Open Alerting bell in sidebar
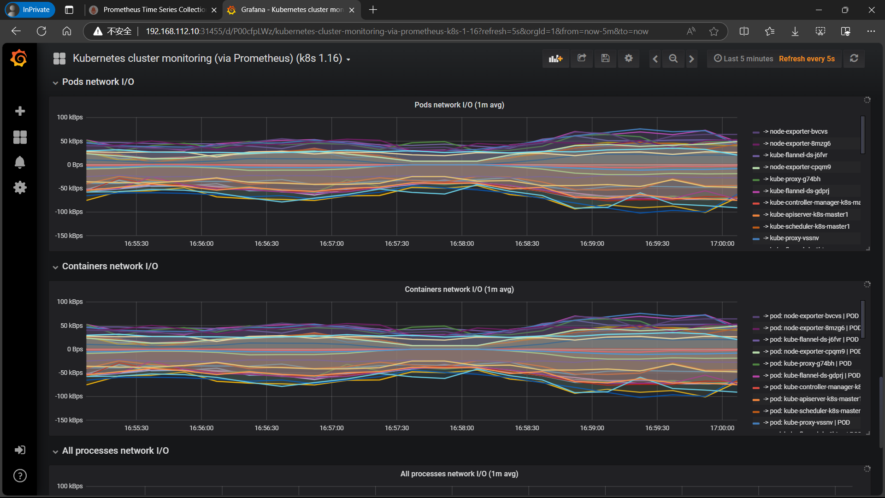The image size is (885, 498). (x=20, y=162)
